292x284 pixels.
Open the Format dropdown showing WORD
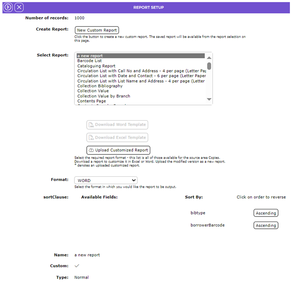[x=106, y=180]
